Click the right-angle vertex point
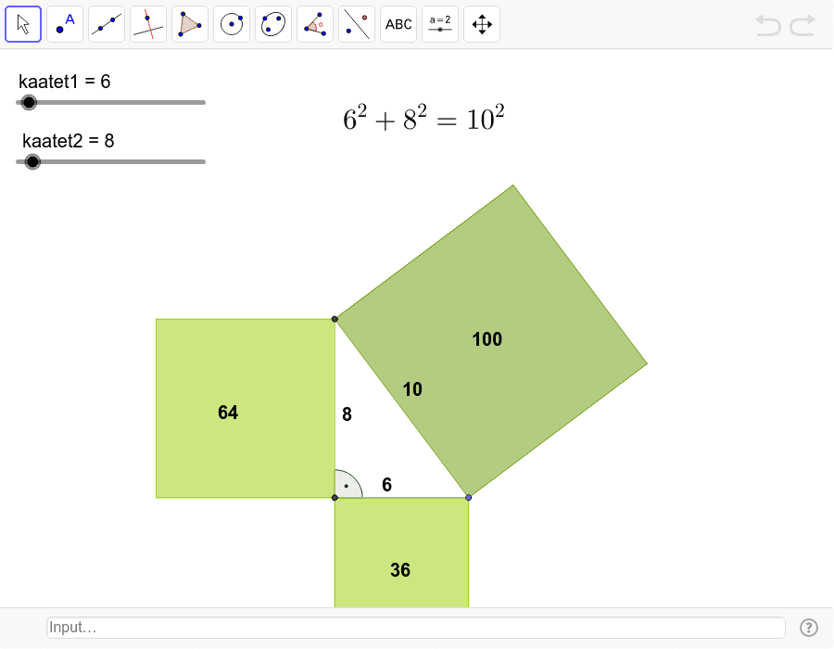The width and height of the screenshot is (834, 649). click(x=335, y=497)
